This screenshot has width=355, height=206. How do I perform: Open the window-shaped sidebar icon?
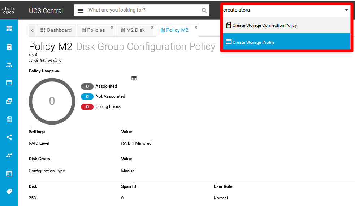[9, 83]
